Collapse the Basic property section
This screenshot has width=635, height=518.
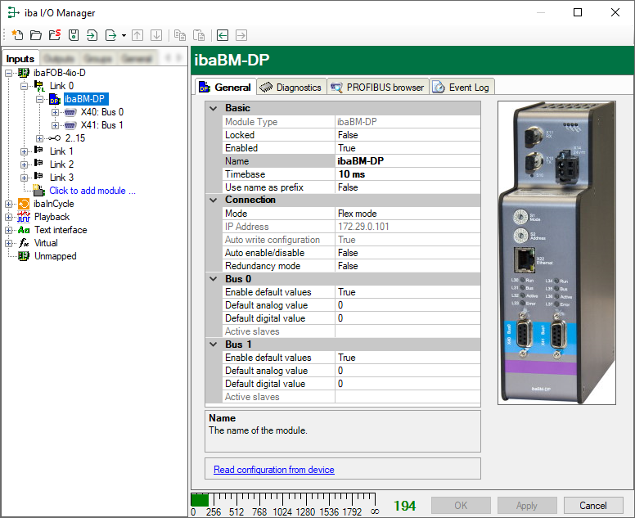click(214, 108)
